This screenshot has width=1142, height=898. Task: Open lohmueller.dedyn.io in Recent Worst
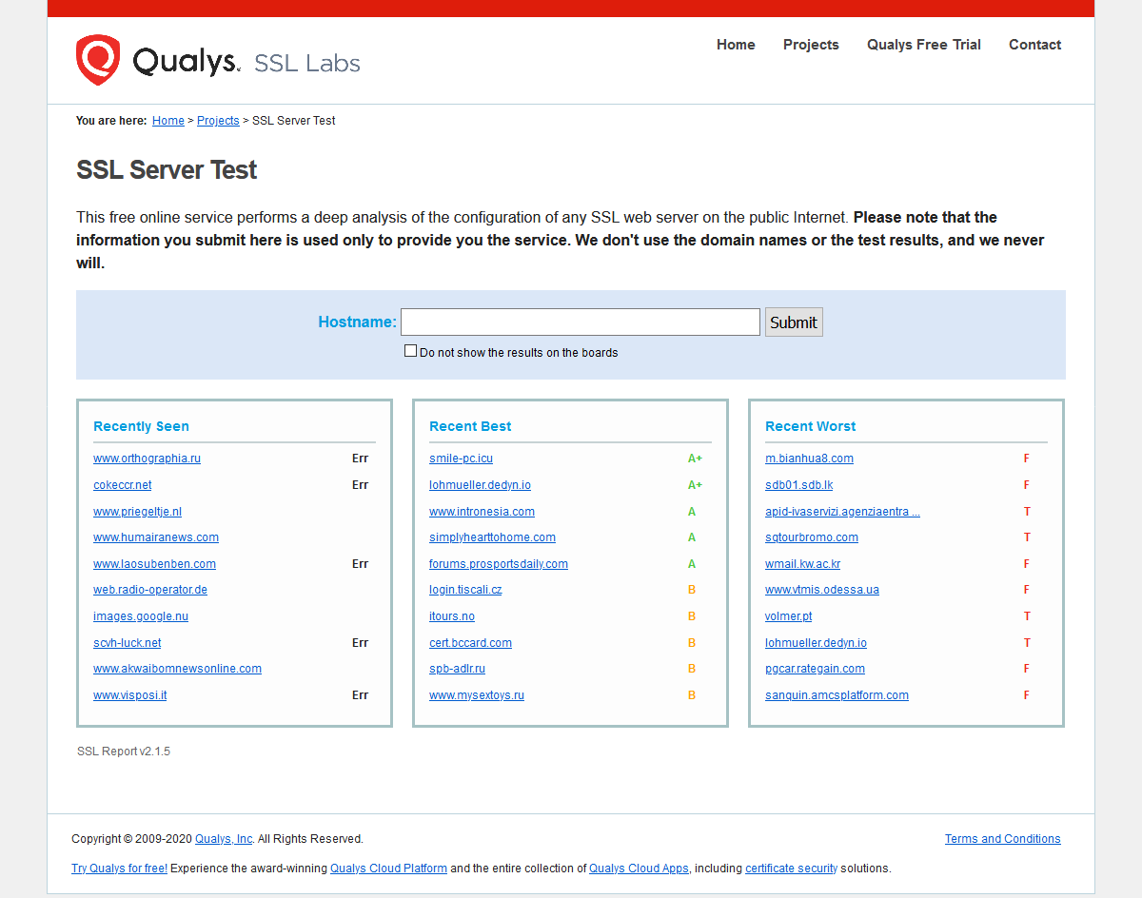816,643
